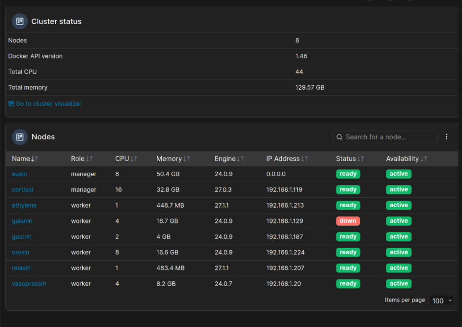Open the Items per page dropdown
This screenshot has width=462, height=327.
click(x=441, y=301)
